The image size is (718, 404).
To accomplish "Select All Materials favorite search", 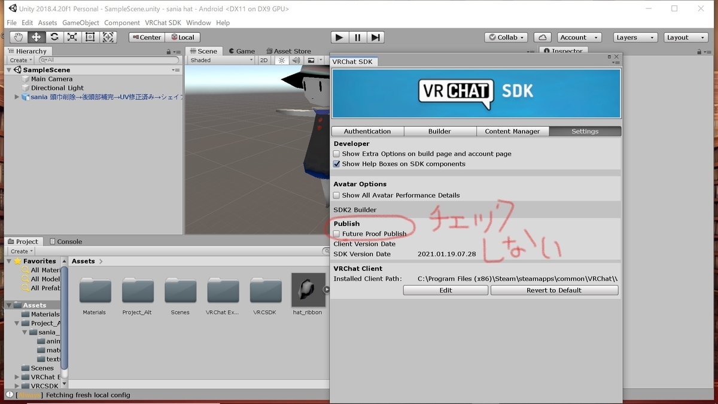I will click(x=41, y=270).
